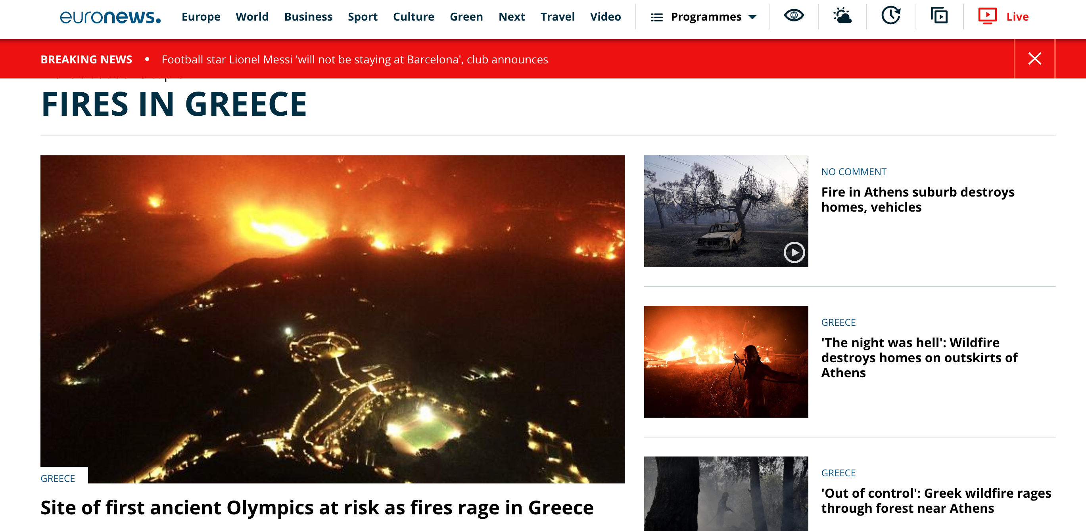Open the firefighter with hose thumbnail

(x=726, y=362)
